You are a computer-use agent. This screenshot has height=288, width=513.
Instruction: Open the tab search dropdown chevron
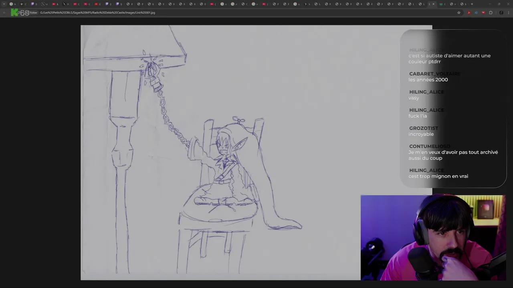[x=4, y=4]
